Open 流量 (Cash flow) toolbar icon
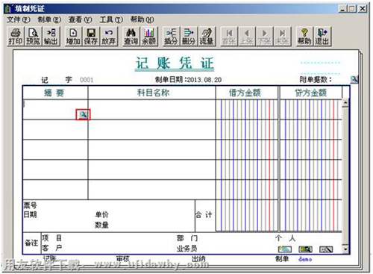This screenshot has height=274, width=373. pos(207,37)
